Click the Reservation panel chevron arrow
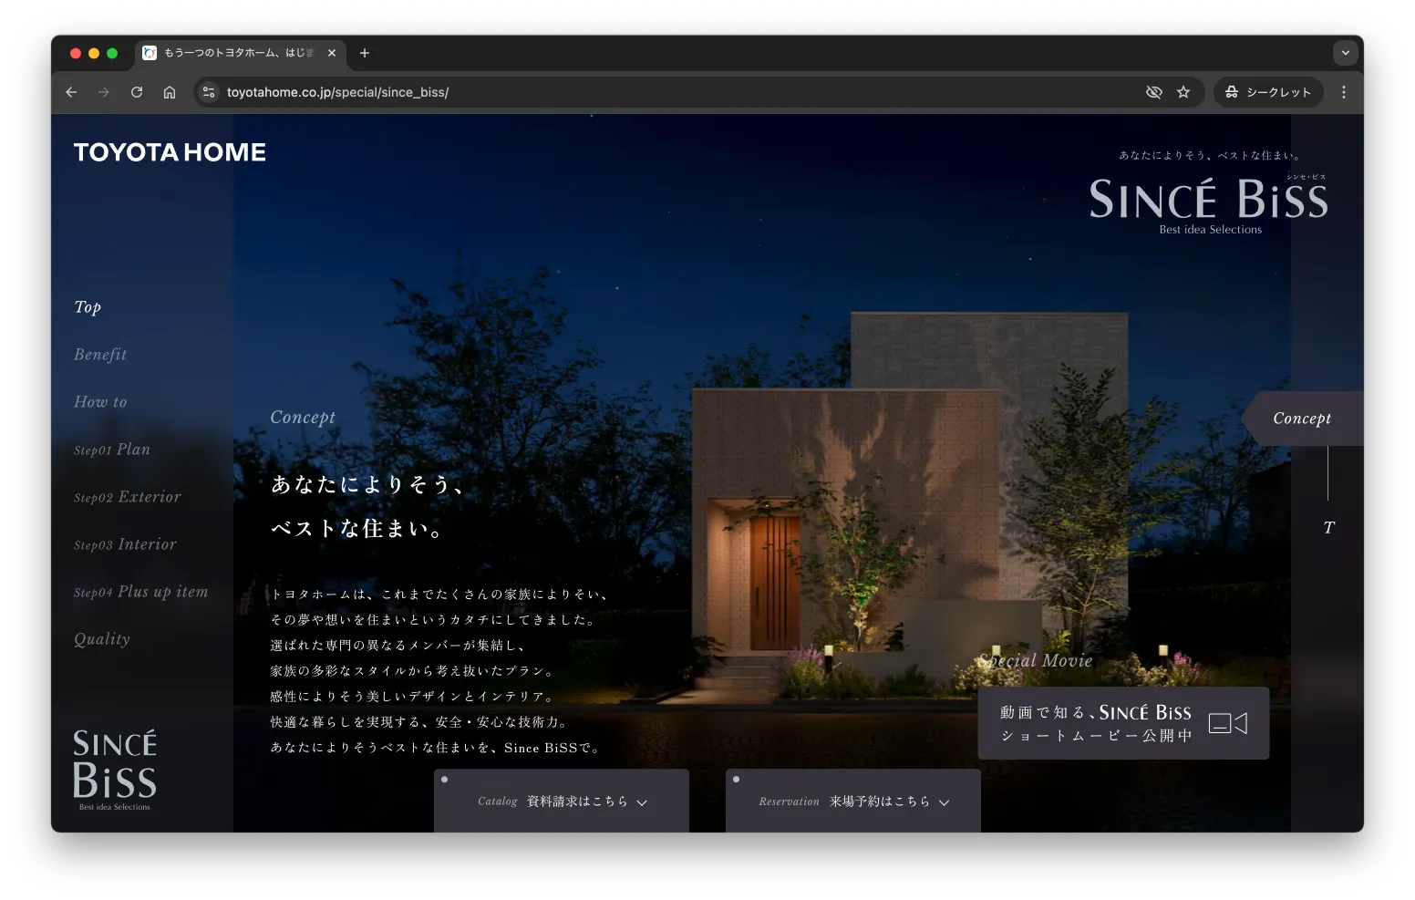This screenshot has width=1415, height=900. (944, 802)
